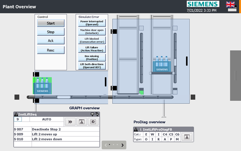Click the GRAPH jump icon in InstLiftSeq
The image size is (241, 151).
click(x=93, y=122)
